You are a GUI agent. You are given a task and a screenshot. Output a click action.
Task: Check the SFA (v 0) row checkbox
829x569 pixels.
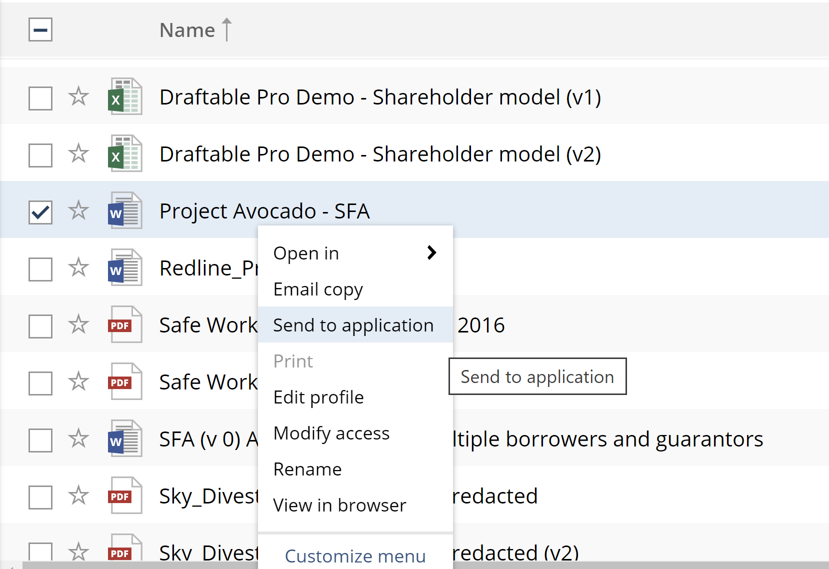point(40,440)
